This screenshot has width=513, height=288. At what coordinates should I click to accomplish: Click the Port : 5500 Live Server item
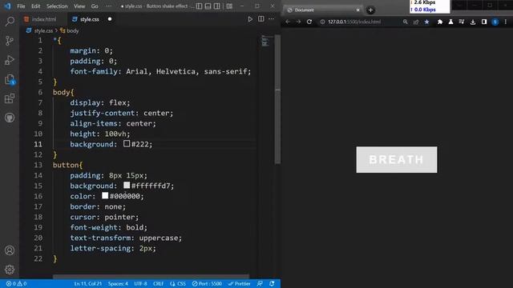pyautogui.click(x=207, y=283)
